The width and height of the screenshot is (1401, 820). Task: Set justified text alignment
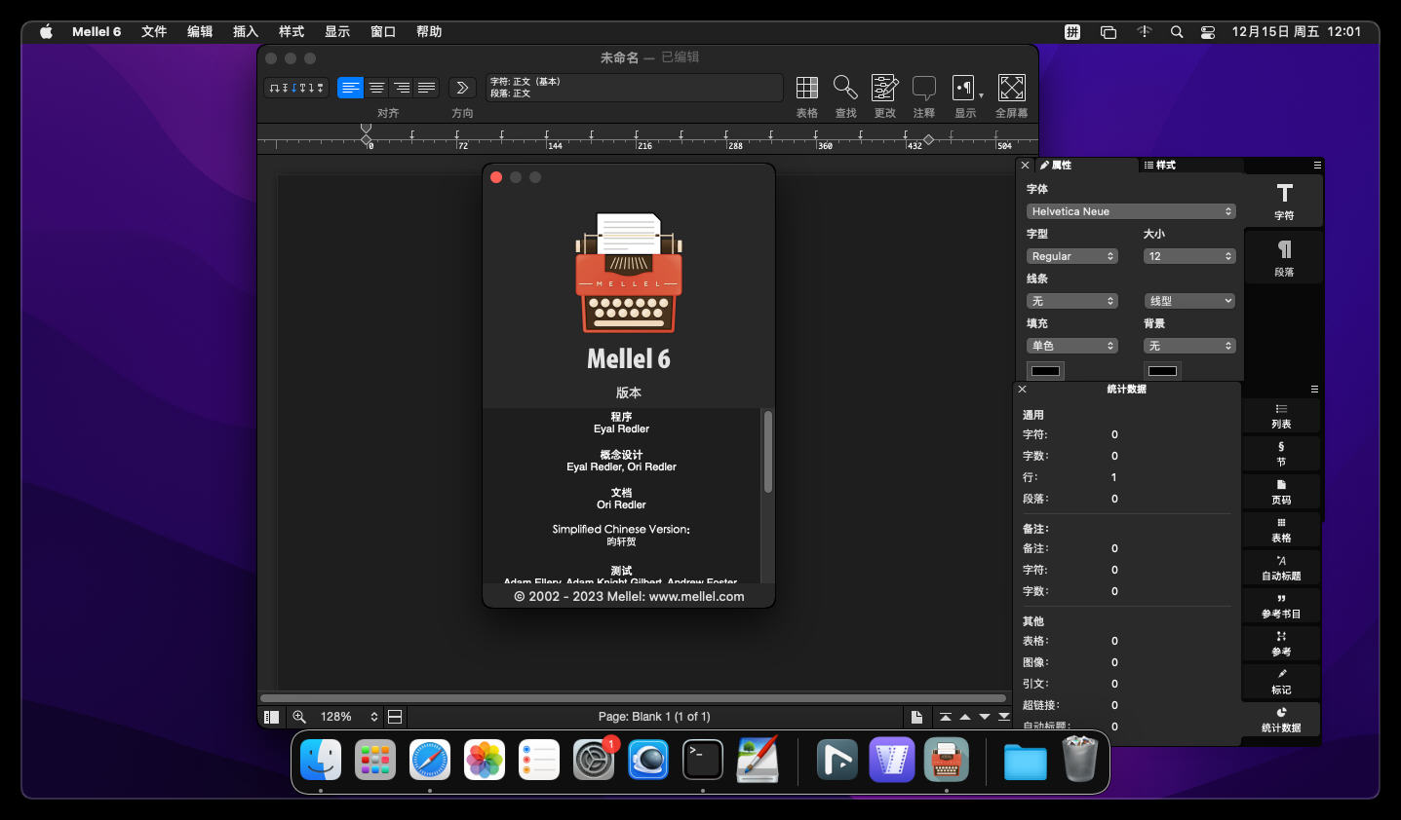427,88
